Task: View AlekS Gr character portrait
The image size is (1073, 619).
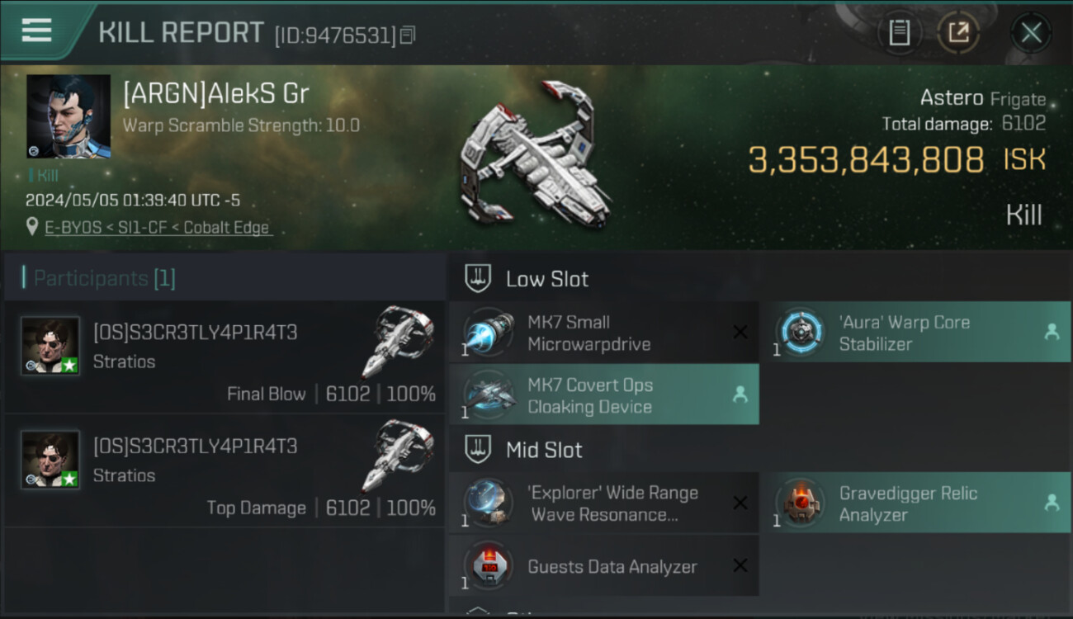Action: point(69,116)
